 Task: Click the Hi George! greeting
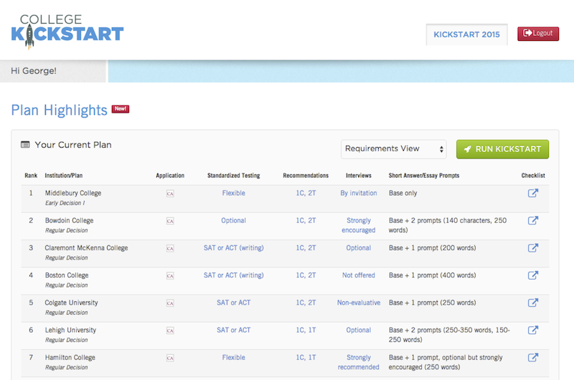34,71
